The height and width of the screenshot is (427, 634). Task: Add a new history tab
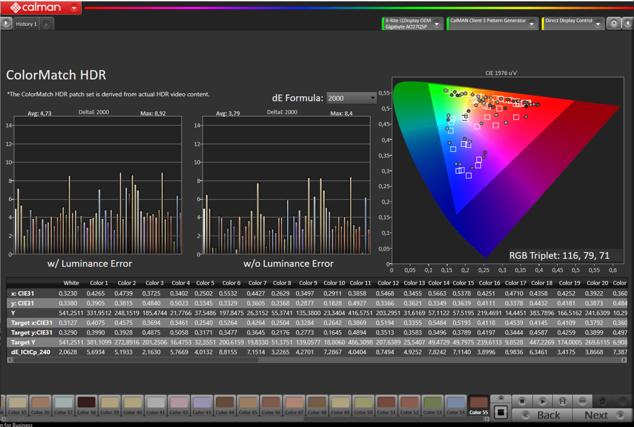click(46, 24)
